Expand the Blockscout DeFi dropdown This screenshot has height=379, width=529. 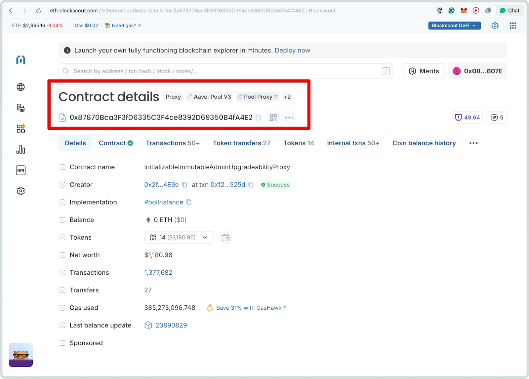454,25
